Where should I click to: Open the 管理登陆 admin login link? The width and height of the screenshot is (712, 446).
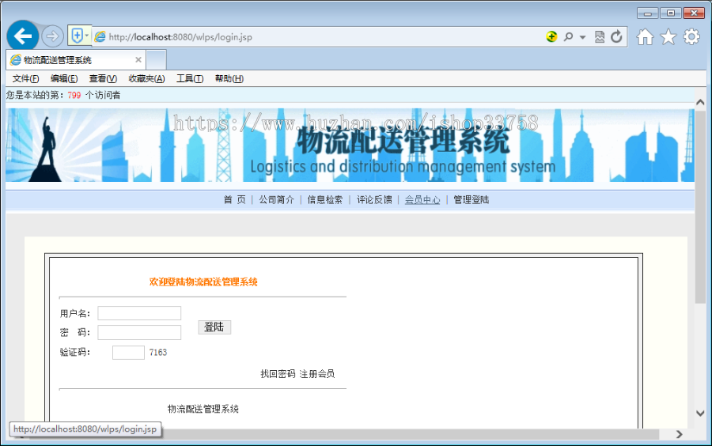[x=472, y=199]
